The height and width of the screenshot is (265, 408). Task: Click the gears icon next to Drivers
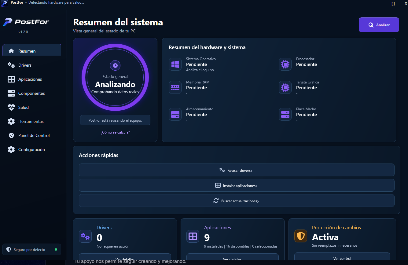click(x=11, y=65)
